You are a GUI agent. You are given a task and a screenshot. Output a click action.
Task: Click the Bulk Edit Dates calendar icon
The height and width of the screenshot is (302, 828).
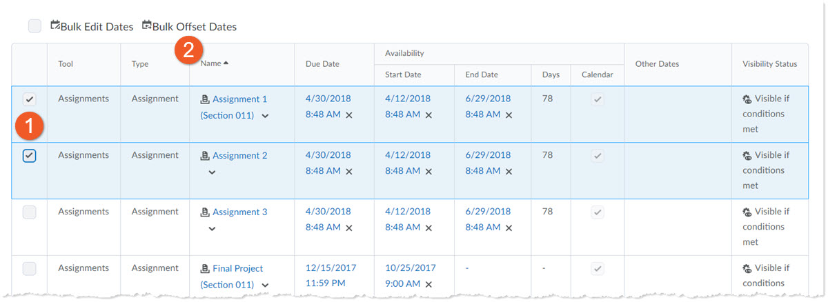click(x=55, y=26)
